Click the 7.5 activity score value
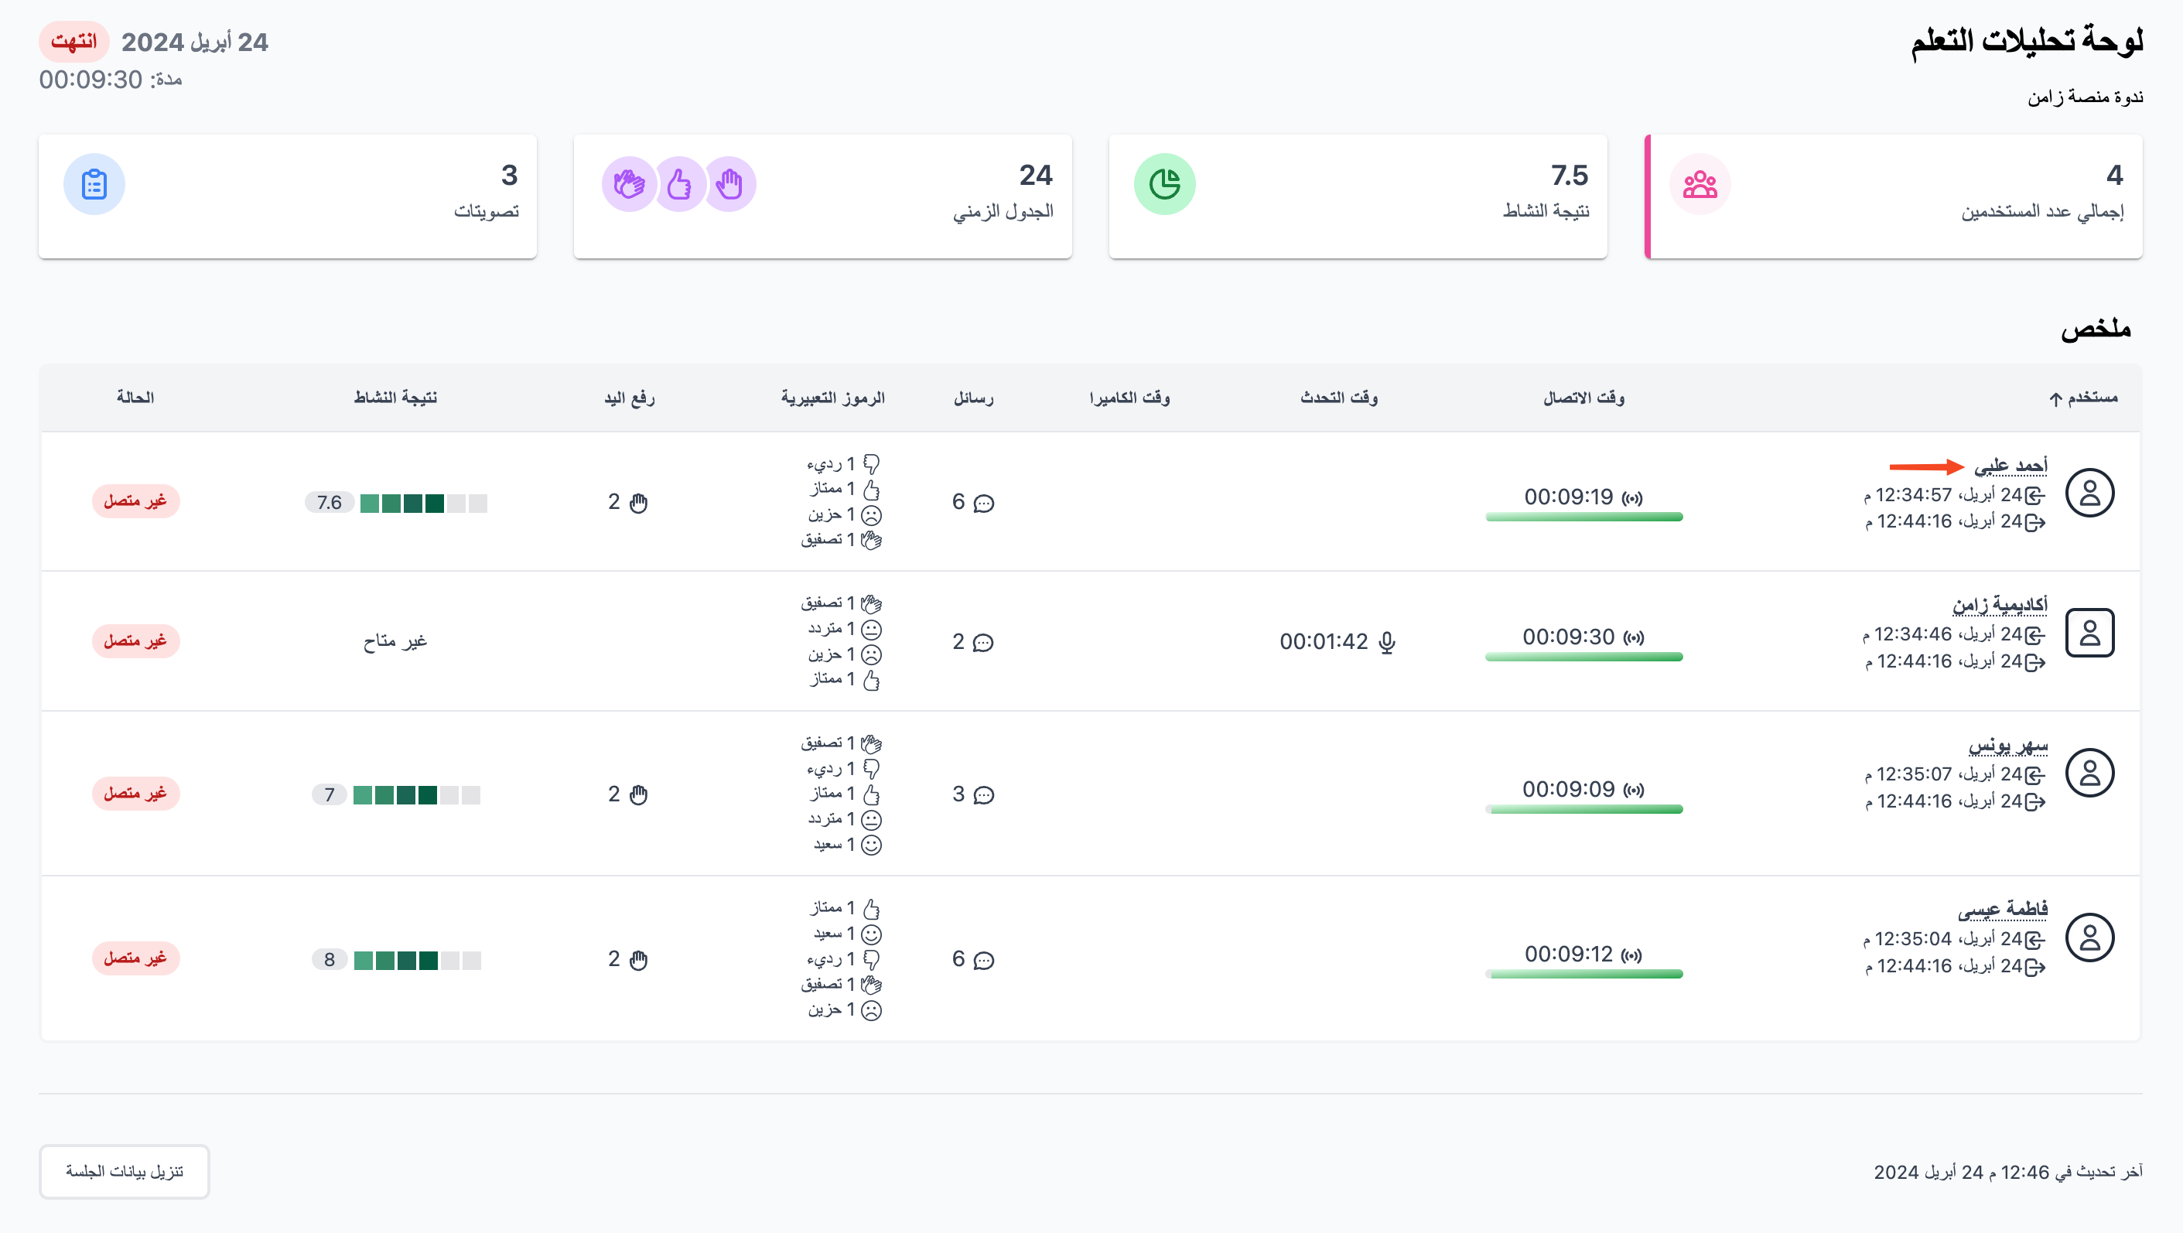 (x=1570, y=176)
